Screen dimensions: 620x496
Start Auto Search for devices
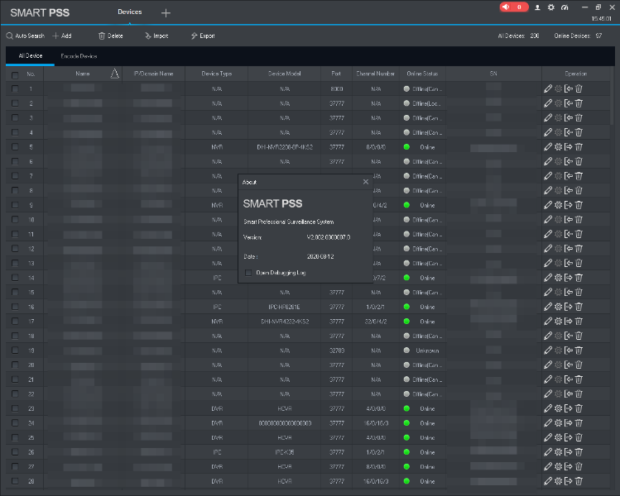[x=26, y=36]
